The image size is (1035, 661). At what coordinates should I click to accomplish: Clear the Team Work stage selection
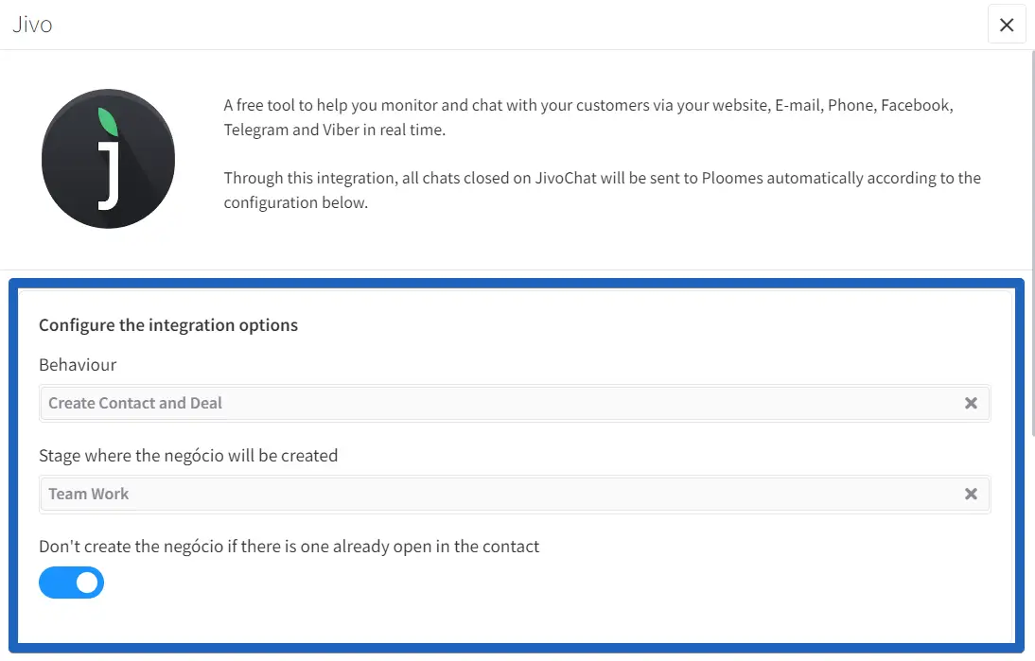click(971, 494)
